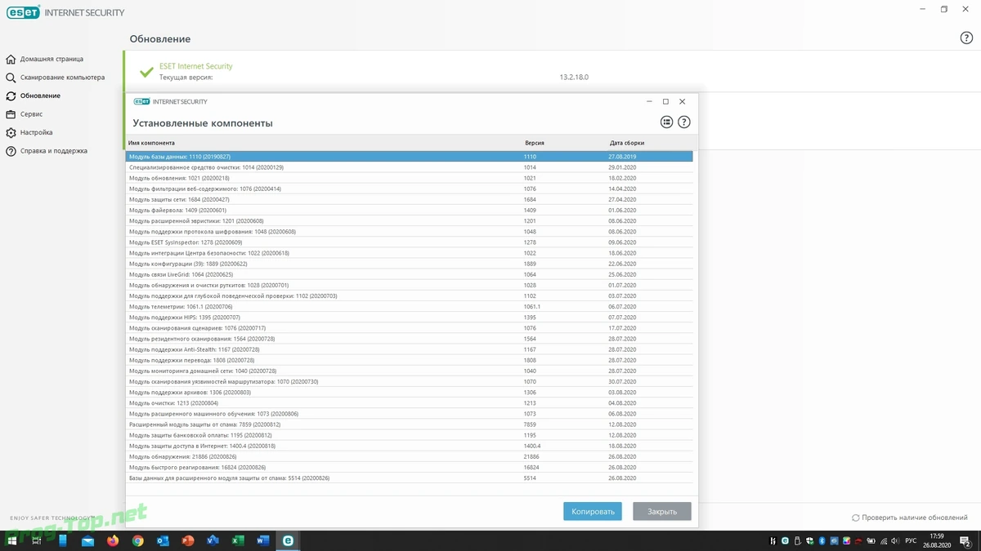Viewport: 981px width, 551px height.
Task: Select the Модуль резидентного сканирования row
Action: [x=409, y=339]
